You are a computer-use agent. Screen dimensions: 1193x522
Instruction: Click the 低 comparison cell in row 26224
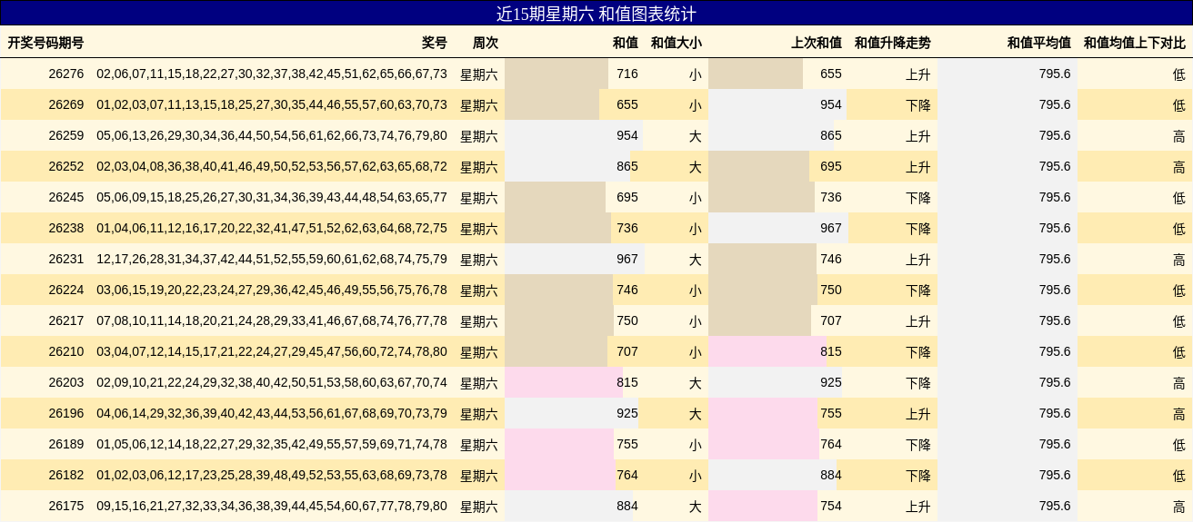[x=1179, y=291]
